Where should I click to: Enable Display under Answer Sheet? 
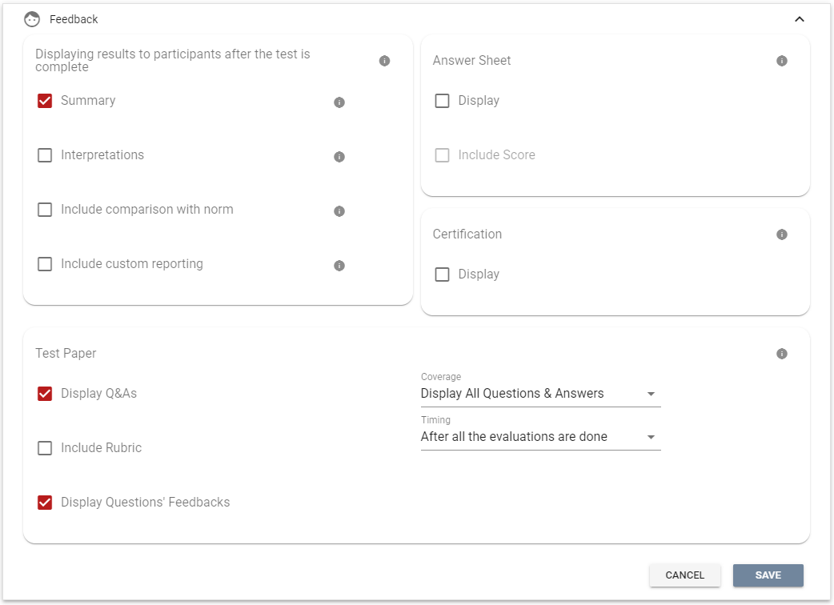tap(442, 101)
